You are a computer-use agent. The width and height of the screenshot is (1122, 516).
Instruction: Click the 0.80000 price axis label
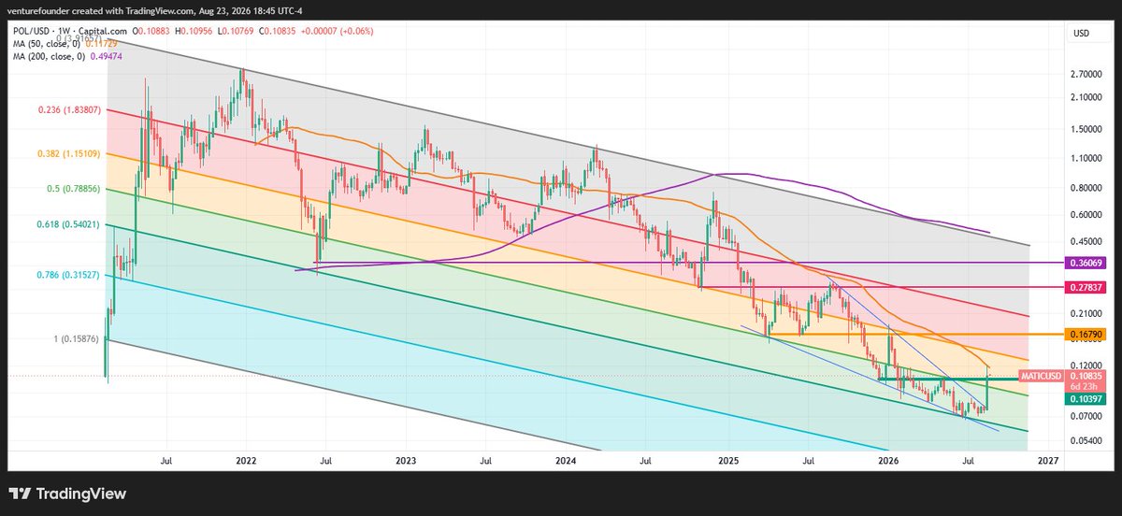[x=1087, y=188]
